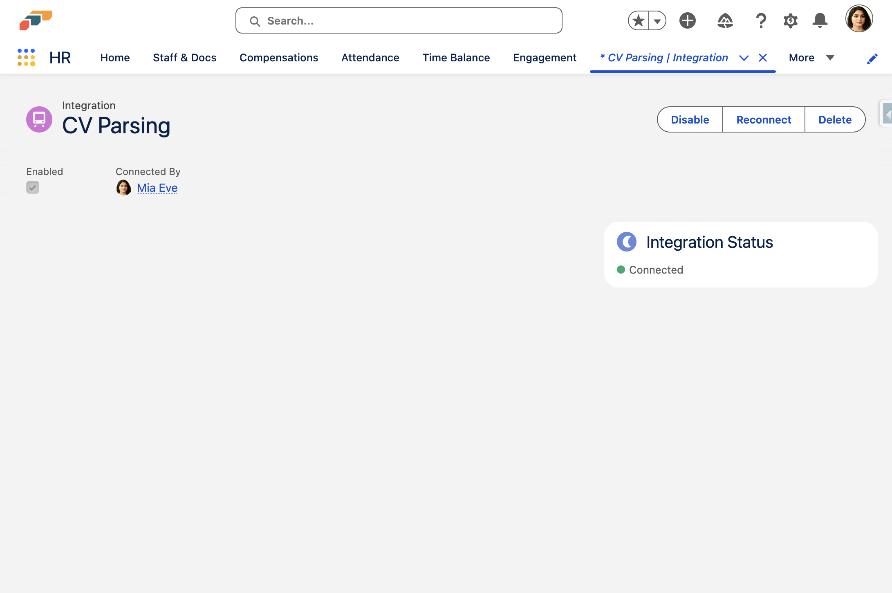Image resolution: width=892 pixels, height=593 pixels.
Task: Open the help question mark icon
Action: tap(760, 21)
